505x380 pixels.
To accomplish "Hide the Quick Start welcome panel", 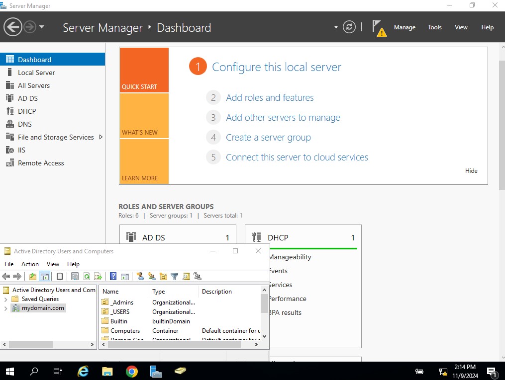I will 471,171.
